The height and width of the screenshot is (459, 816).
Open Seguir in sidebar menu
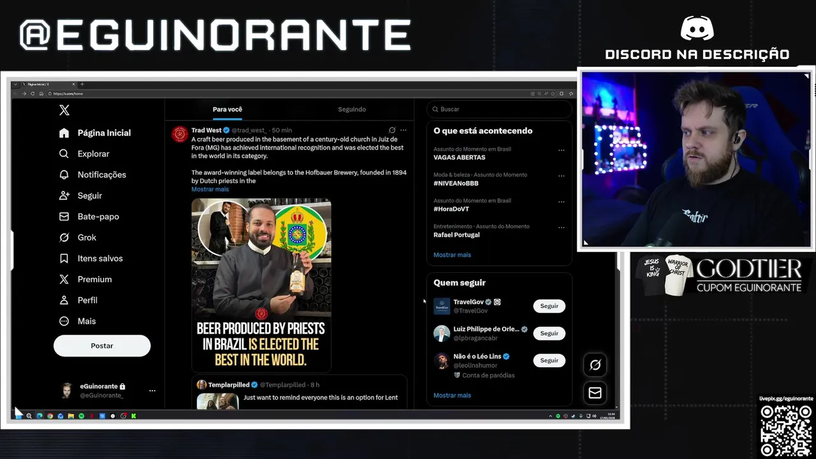tap(80, 196)
